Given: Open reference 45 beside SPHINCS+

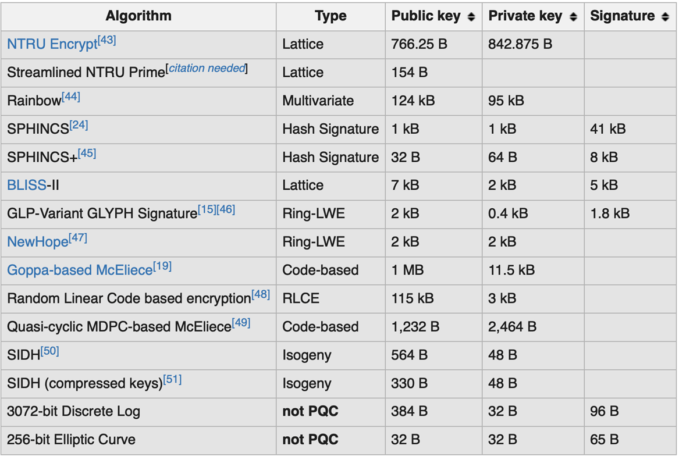Looking at the screenshot, I should 87,154.
